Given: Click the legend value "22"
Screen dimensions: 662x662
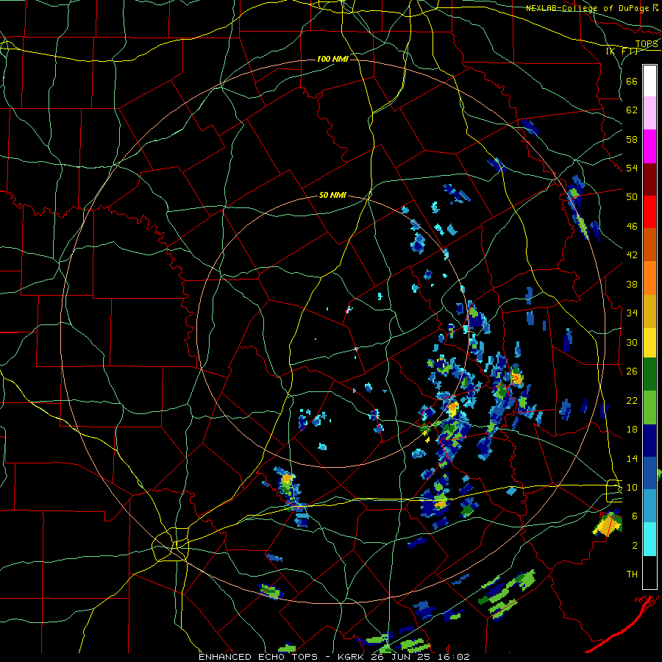Looking at the screenshot, I should pyautogui.click(x=632, y=400).
